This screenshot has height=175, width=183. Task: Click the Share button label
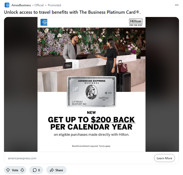(x=59, y=170)
